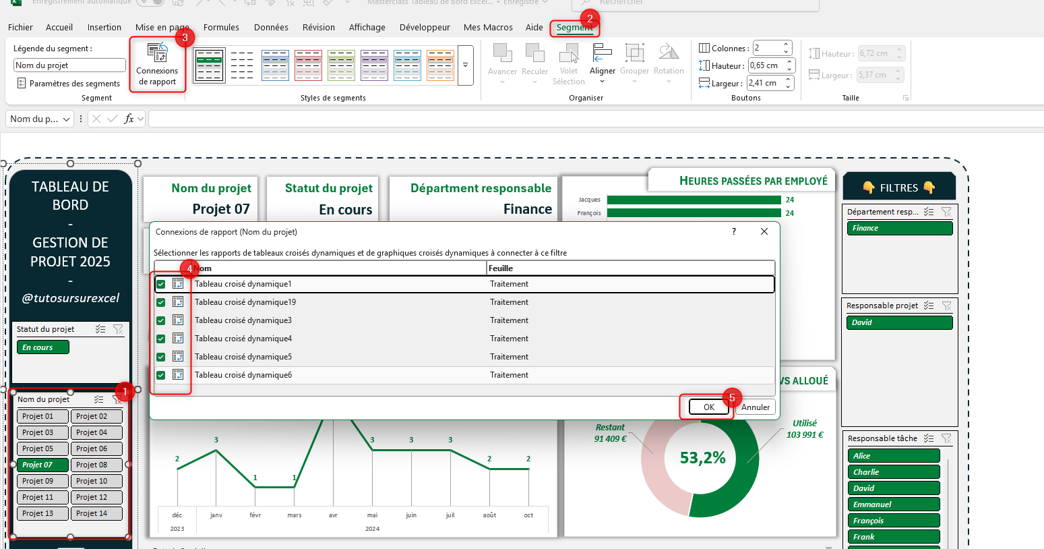Viewport: 1044px width, 549px height.
Task: Clear filter on Département resp slicer
Action: (946, 212)
